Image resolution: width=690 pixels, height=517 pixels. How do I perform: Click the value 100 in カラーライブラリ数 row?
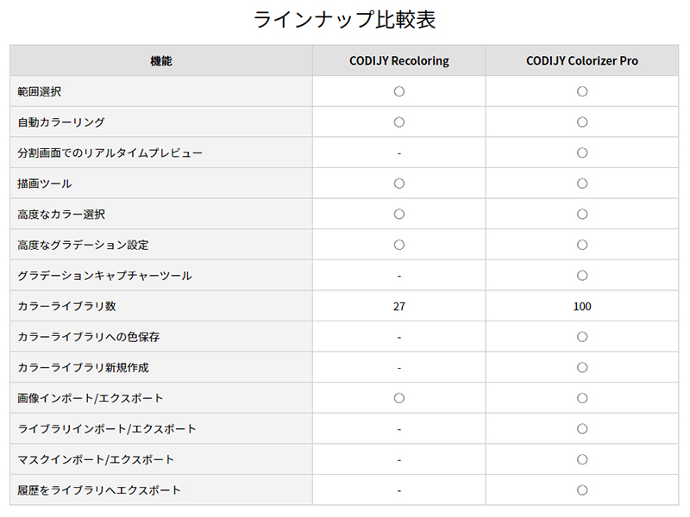tap(582, 306)
